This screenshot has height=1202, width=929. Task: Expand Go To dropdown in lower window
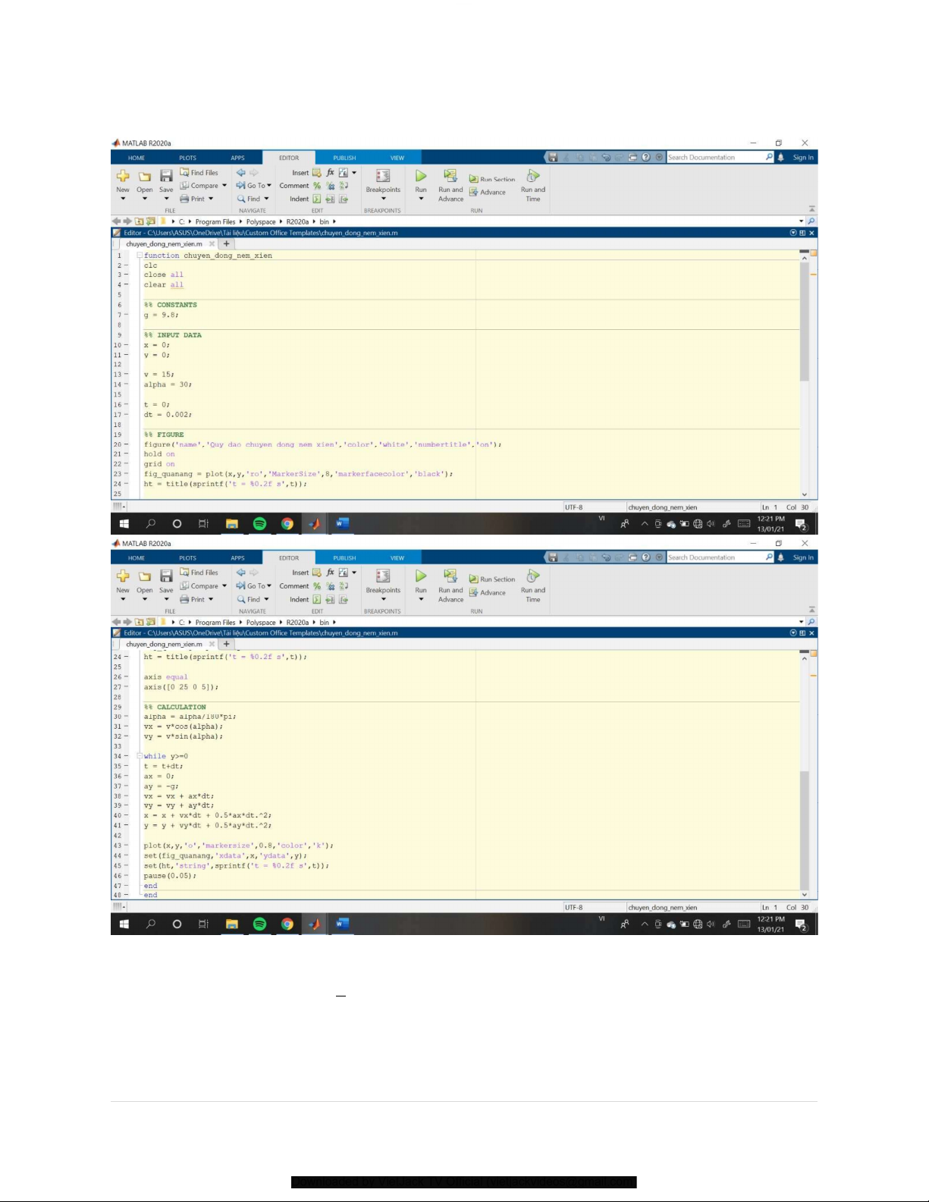coord(268,585)
